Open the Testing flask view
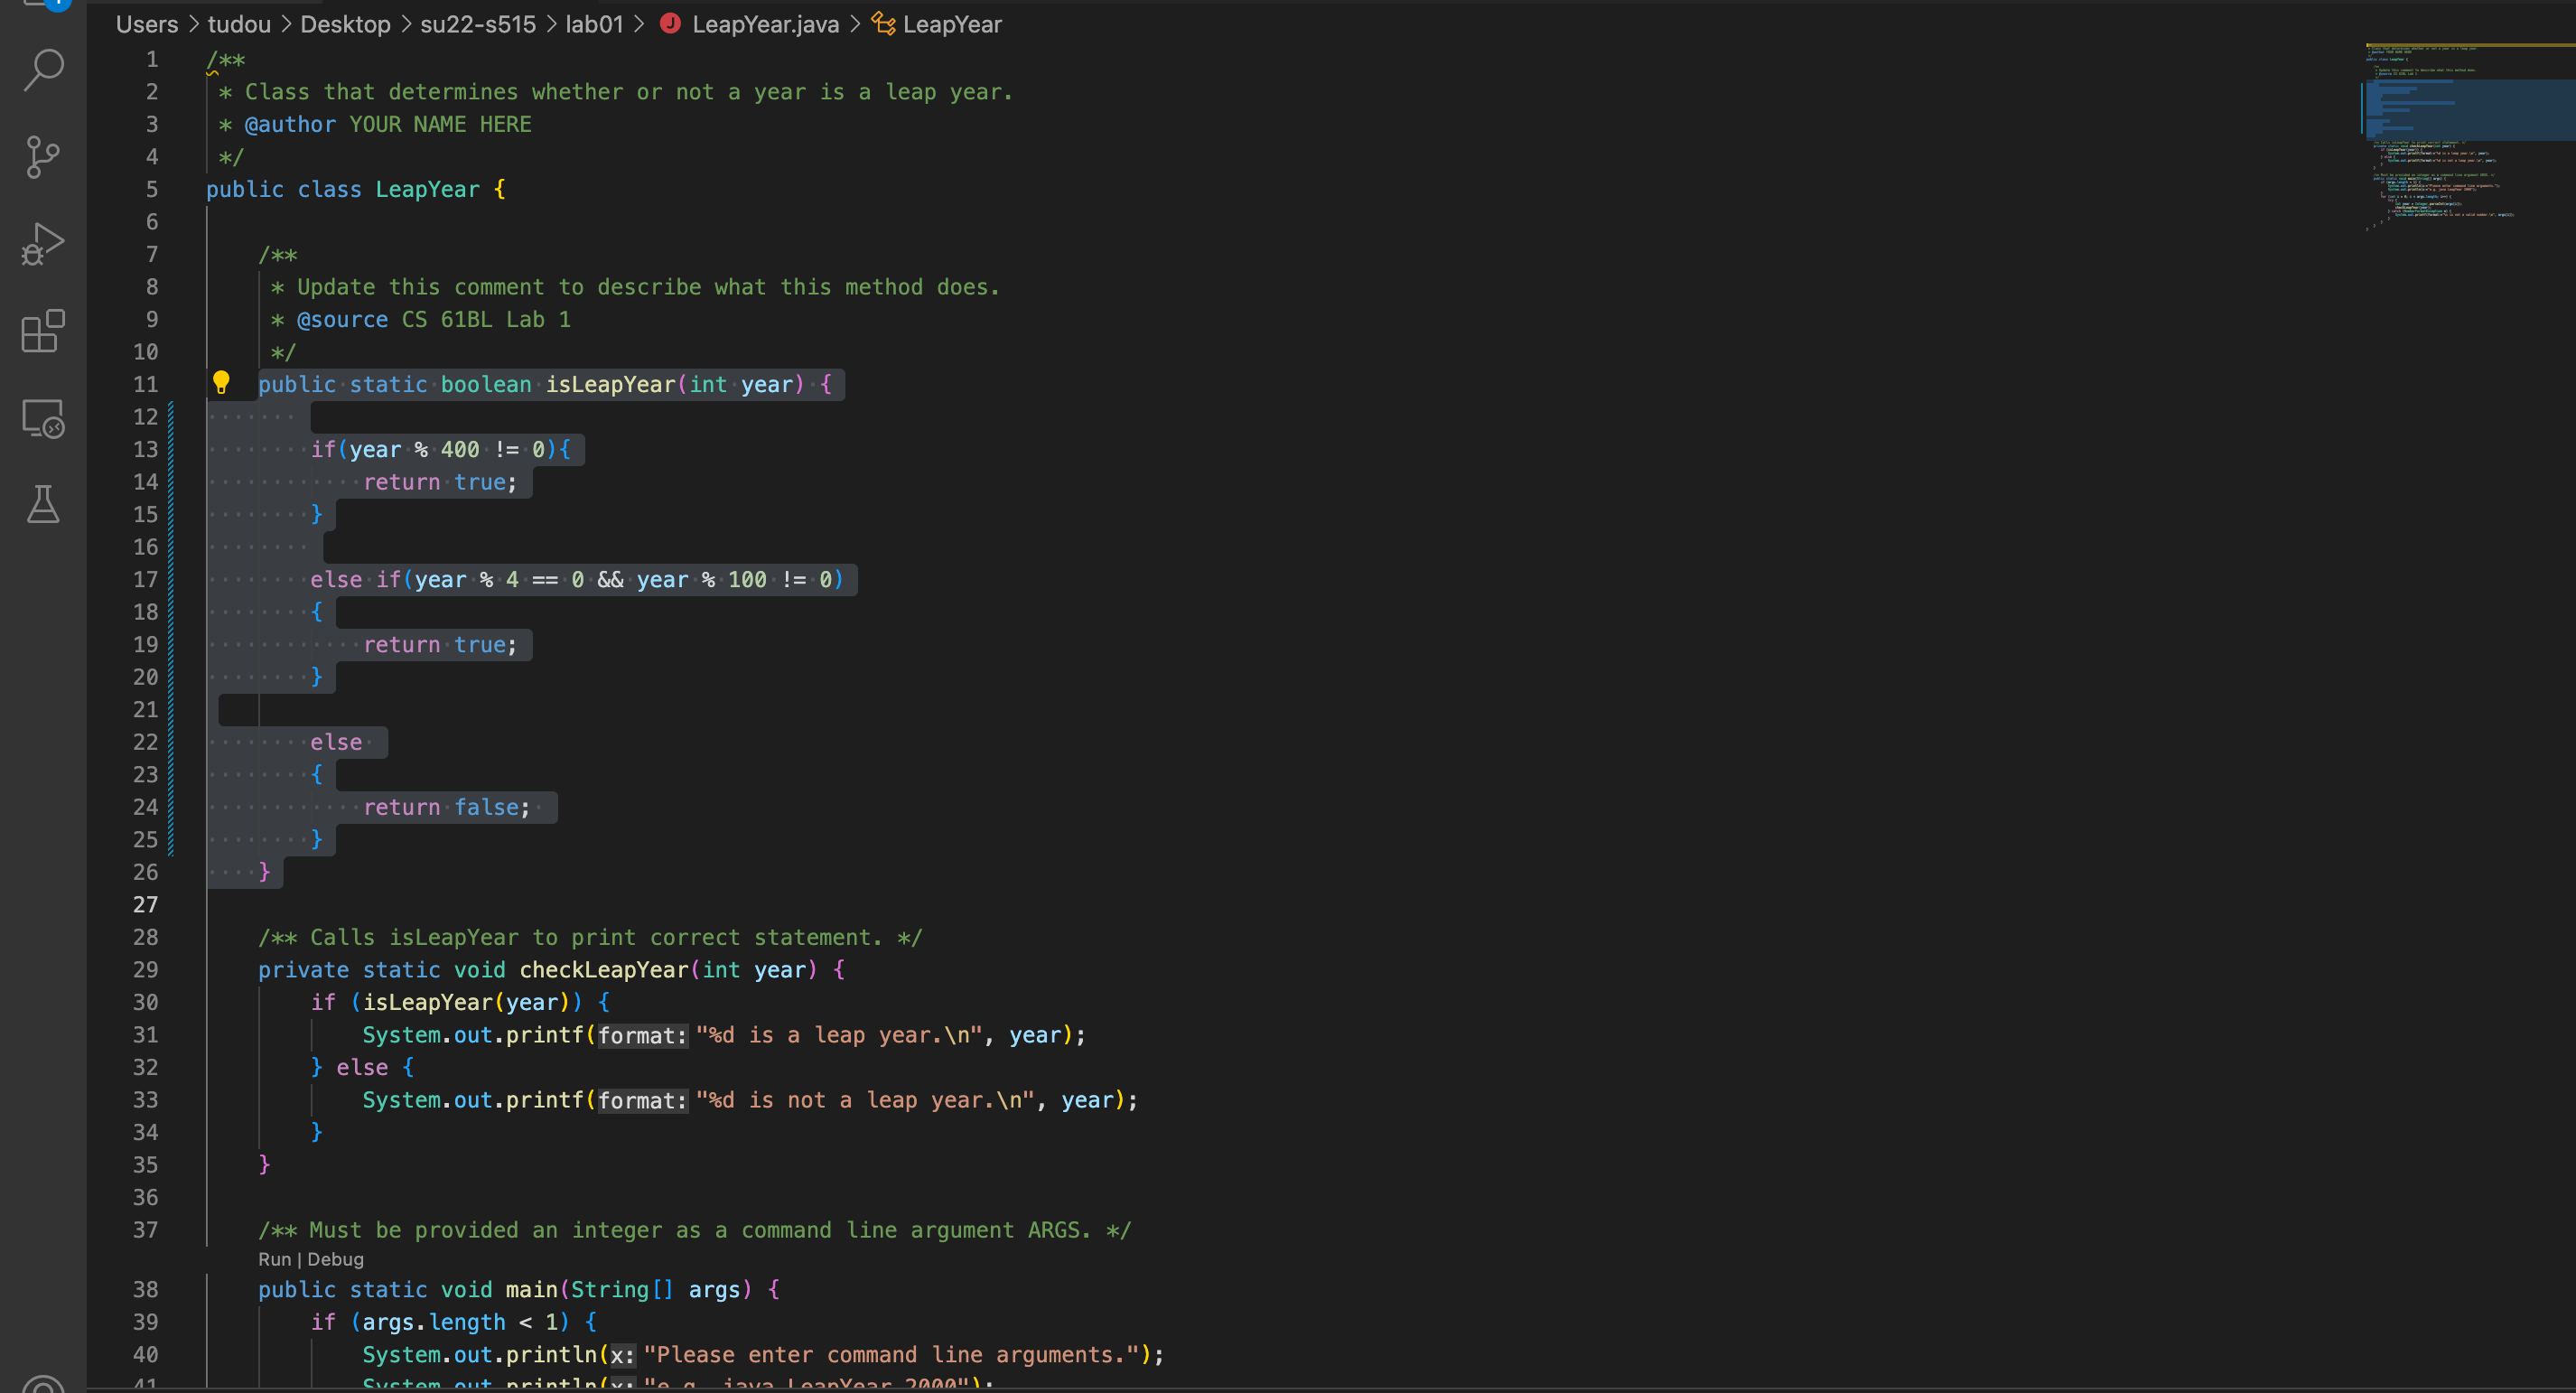2576x1393 pixels. [x=43, y=504]
